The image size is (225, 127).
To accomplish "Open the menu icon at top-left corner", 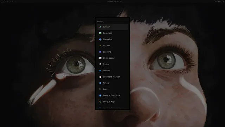I will 2,1.
